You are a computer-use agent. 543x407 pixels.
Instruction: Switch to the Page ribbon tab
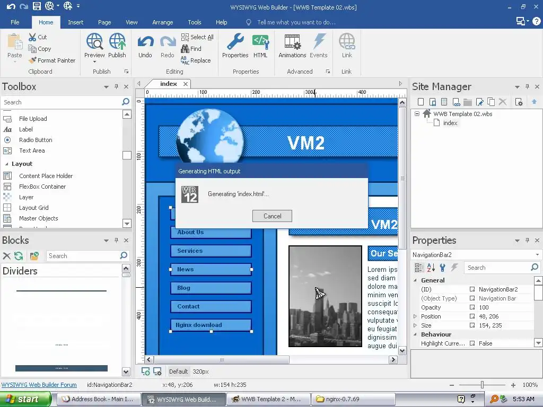pyautogui.click(x=104, y=22)
